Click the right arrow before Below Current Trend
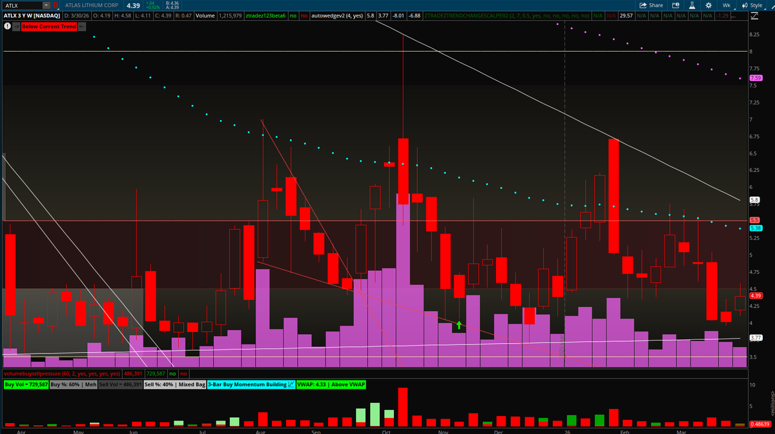Image resolution: width=775 pixels, height=434 pixels. [x=16, y=26]
